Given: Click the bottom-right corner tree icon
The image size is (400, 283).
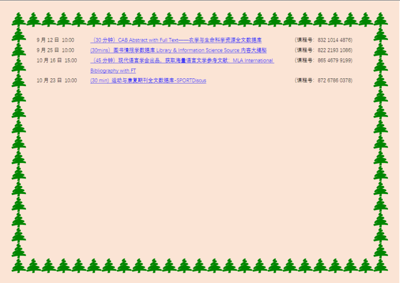Looking at the screenshot, I should (380, 265).
